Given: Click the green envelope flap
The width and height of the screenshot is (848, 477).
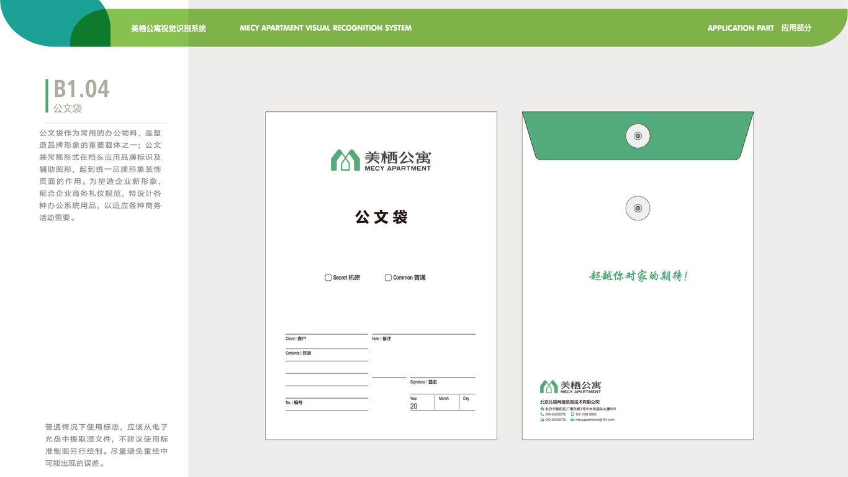Looking at the screenshot, I should point(638,135).
